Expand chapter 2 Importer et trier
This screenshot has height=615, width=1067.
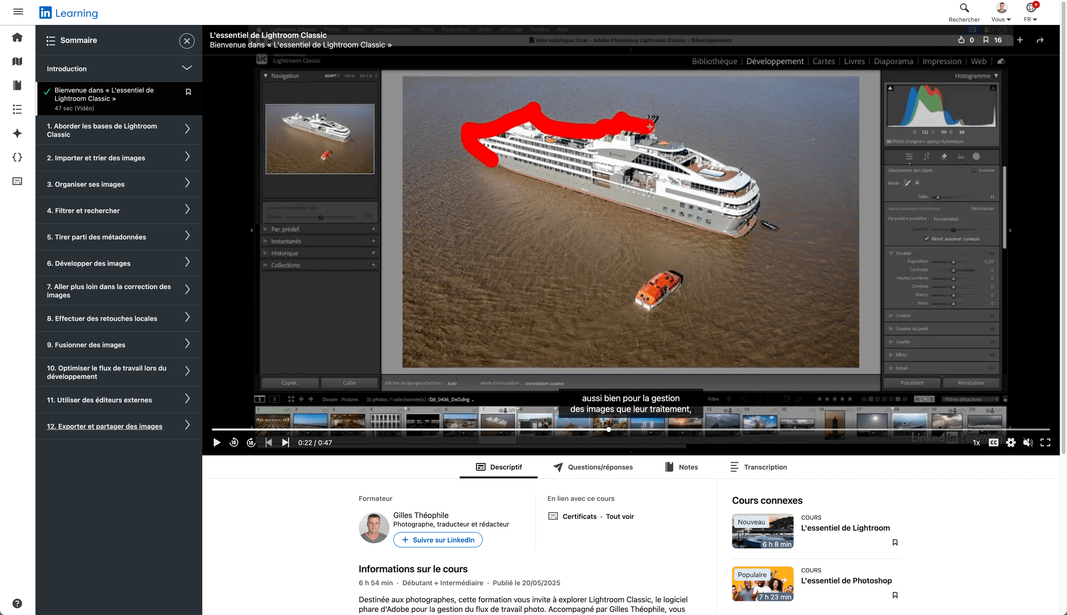pos(119,157)
